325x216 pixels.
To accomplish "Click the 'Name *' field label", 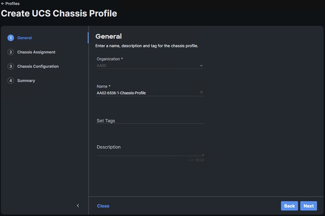I will tap(103, 86).
